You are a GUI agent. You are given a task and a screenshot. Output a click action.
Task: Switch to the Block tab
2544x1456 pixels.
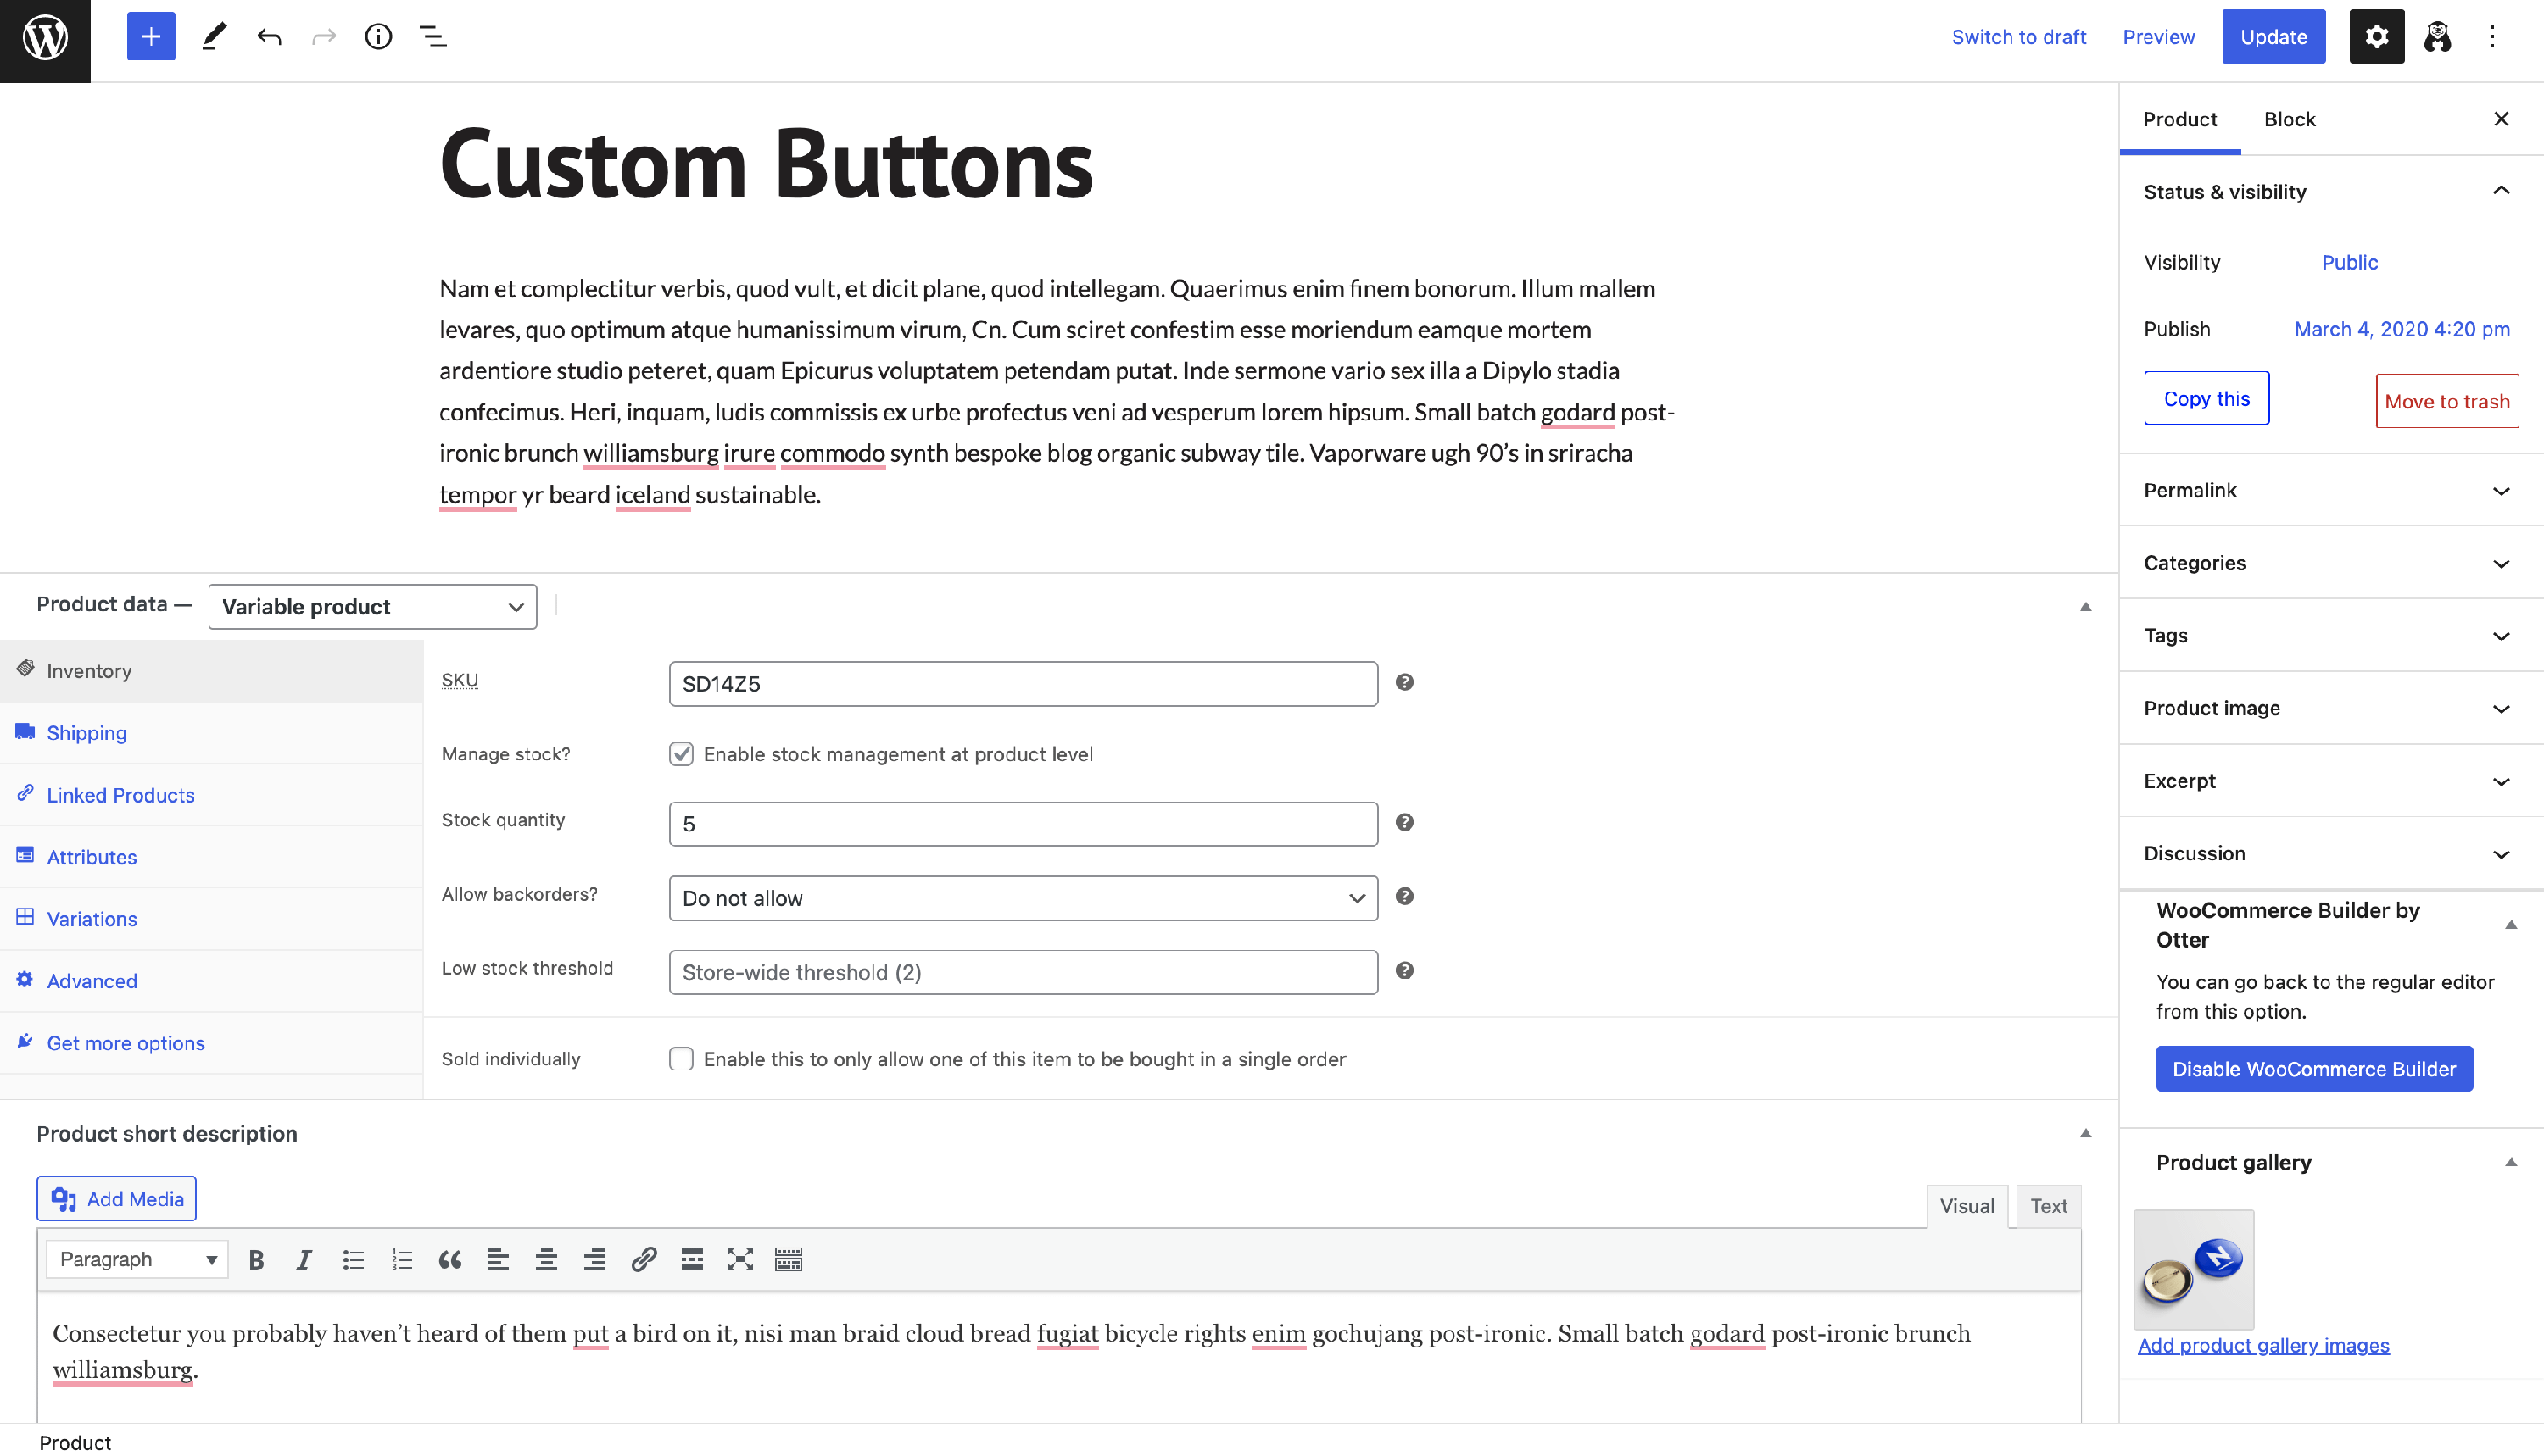pyautogui.click(x=2289, y=119)
